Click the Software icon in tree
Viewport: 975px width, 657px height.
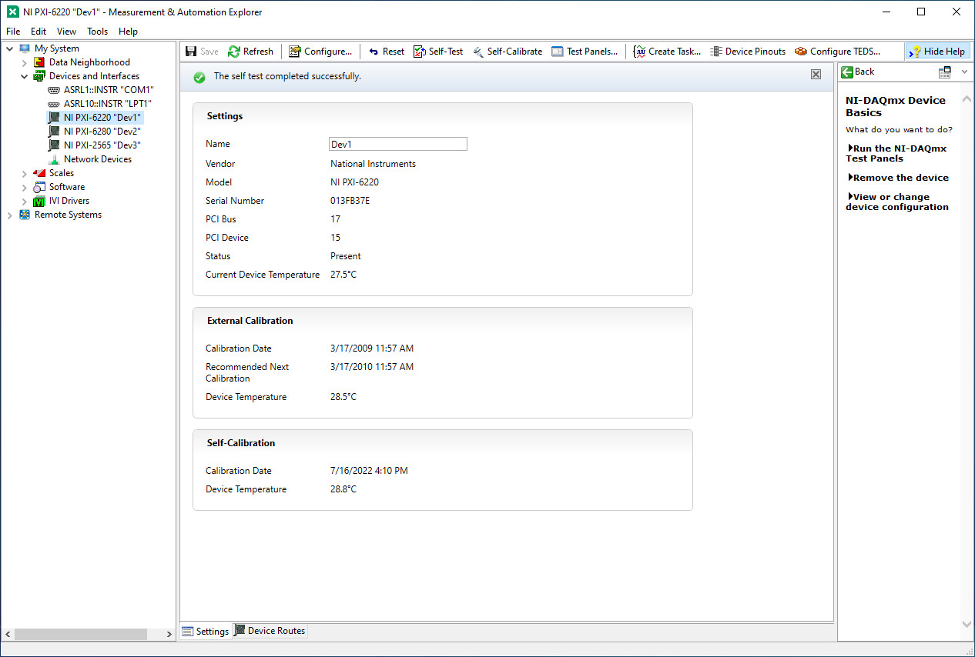pos(39,187)
